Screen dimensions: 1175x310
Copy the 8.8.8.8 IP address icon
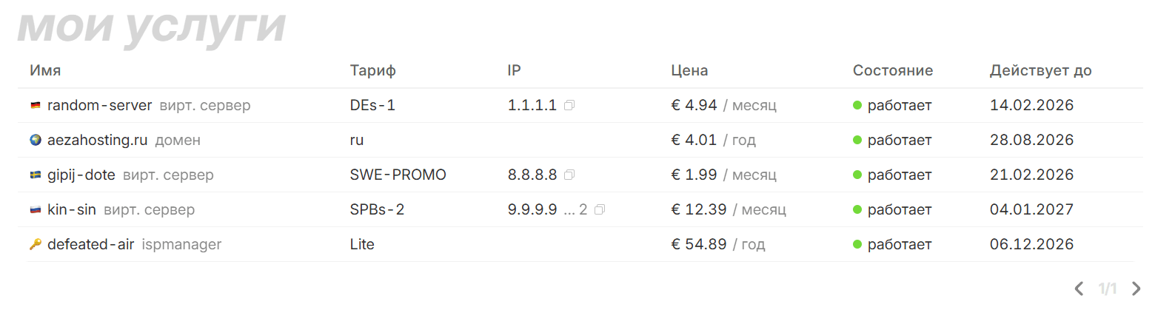point(569,175)
